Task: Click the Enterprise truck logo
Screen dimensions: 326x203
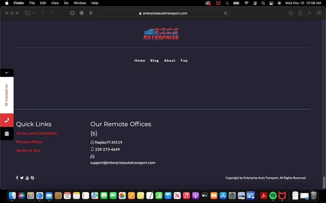Action: (x=161, y=34)
